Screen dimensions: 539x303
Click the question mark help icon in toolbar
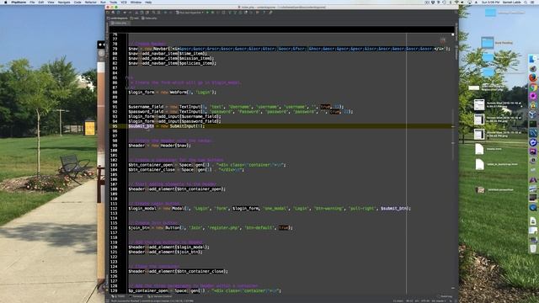tap(264, 13)
